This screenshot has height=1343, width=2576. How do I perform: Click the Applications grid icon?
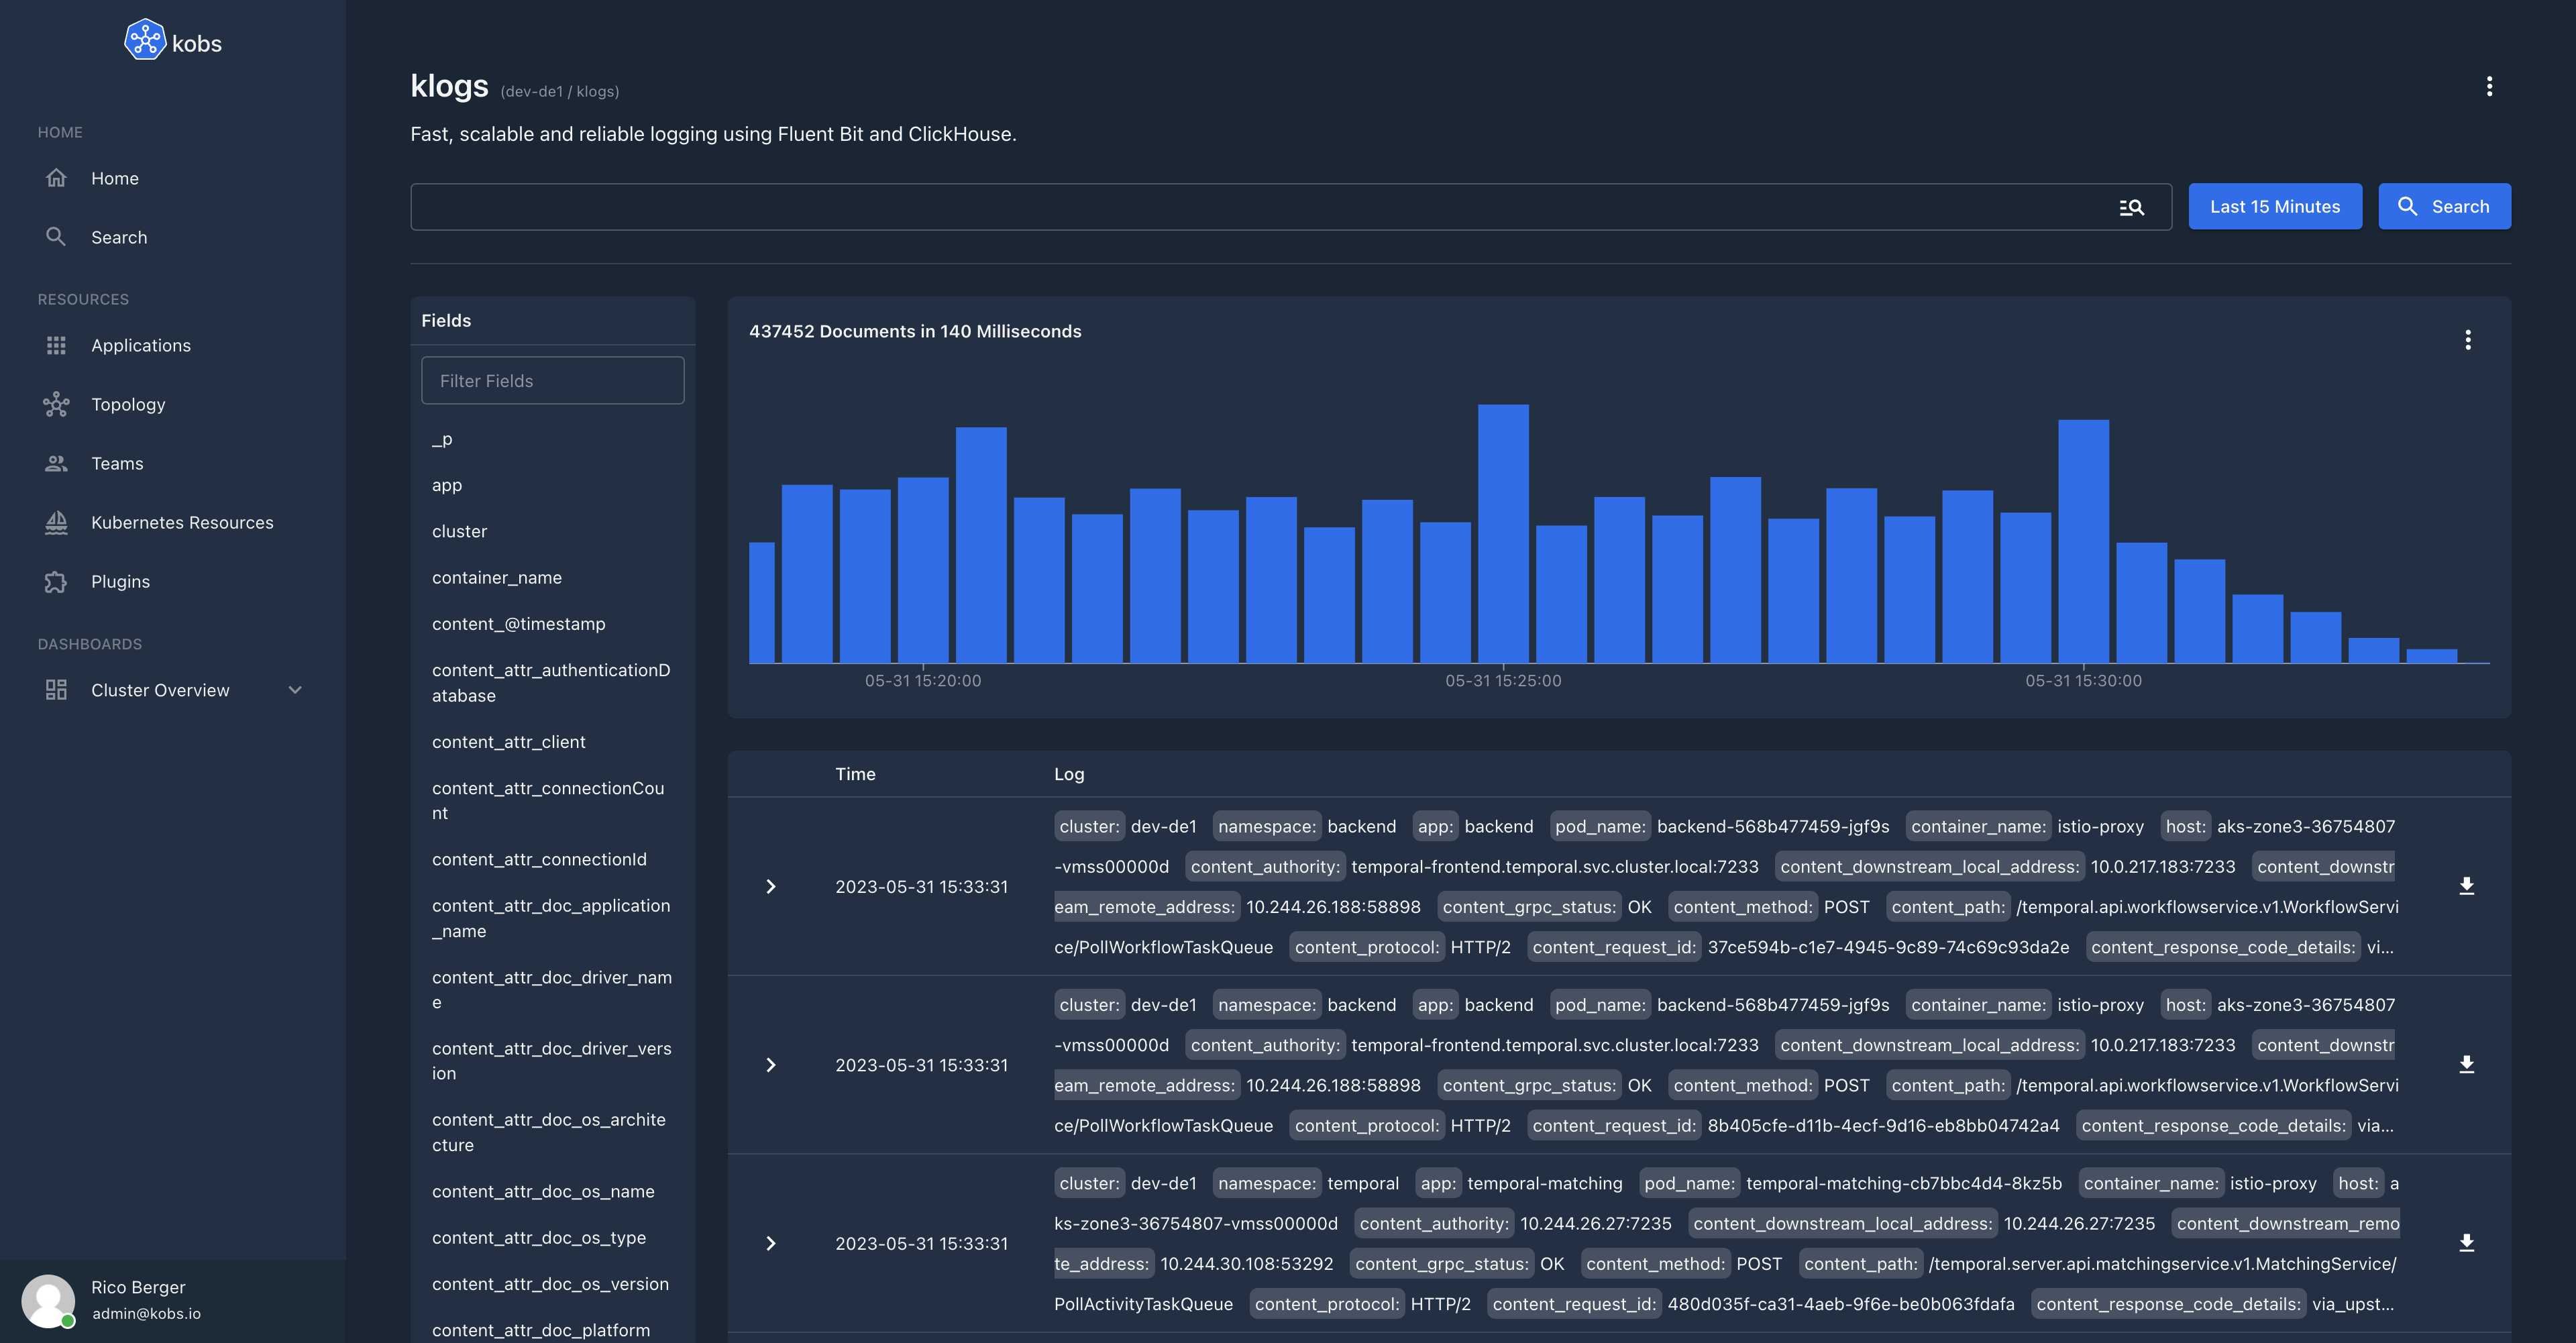coord(56,345)
